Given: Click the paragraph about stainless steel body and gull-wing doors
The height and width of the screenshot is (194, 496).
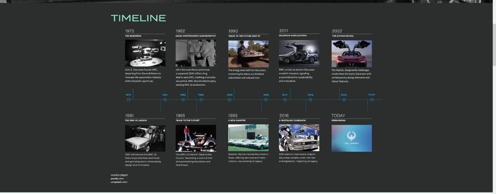Looking at the screenshot, I should [x=143, y=160].
